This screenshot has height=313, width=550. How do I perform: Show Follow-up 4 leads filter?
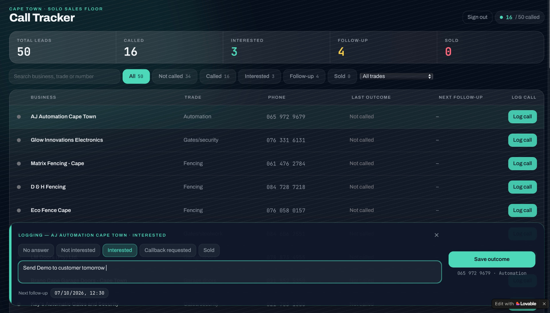(304, 76)
